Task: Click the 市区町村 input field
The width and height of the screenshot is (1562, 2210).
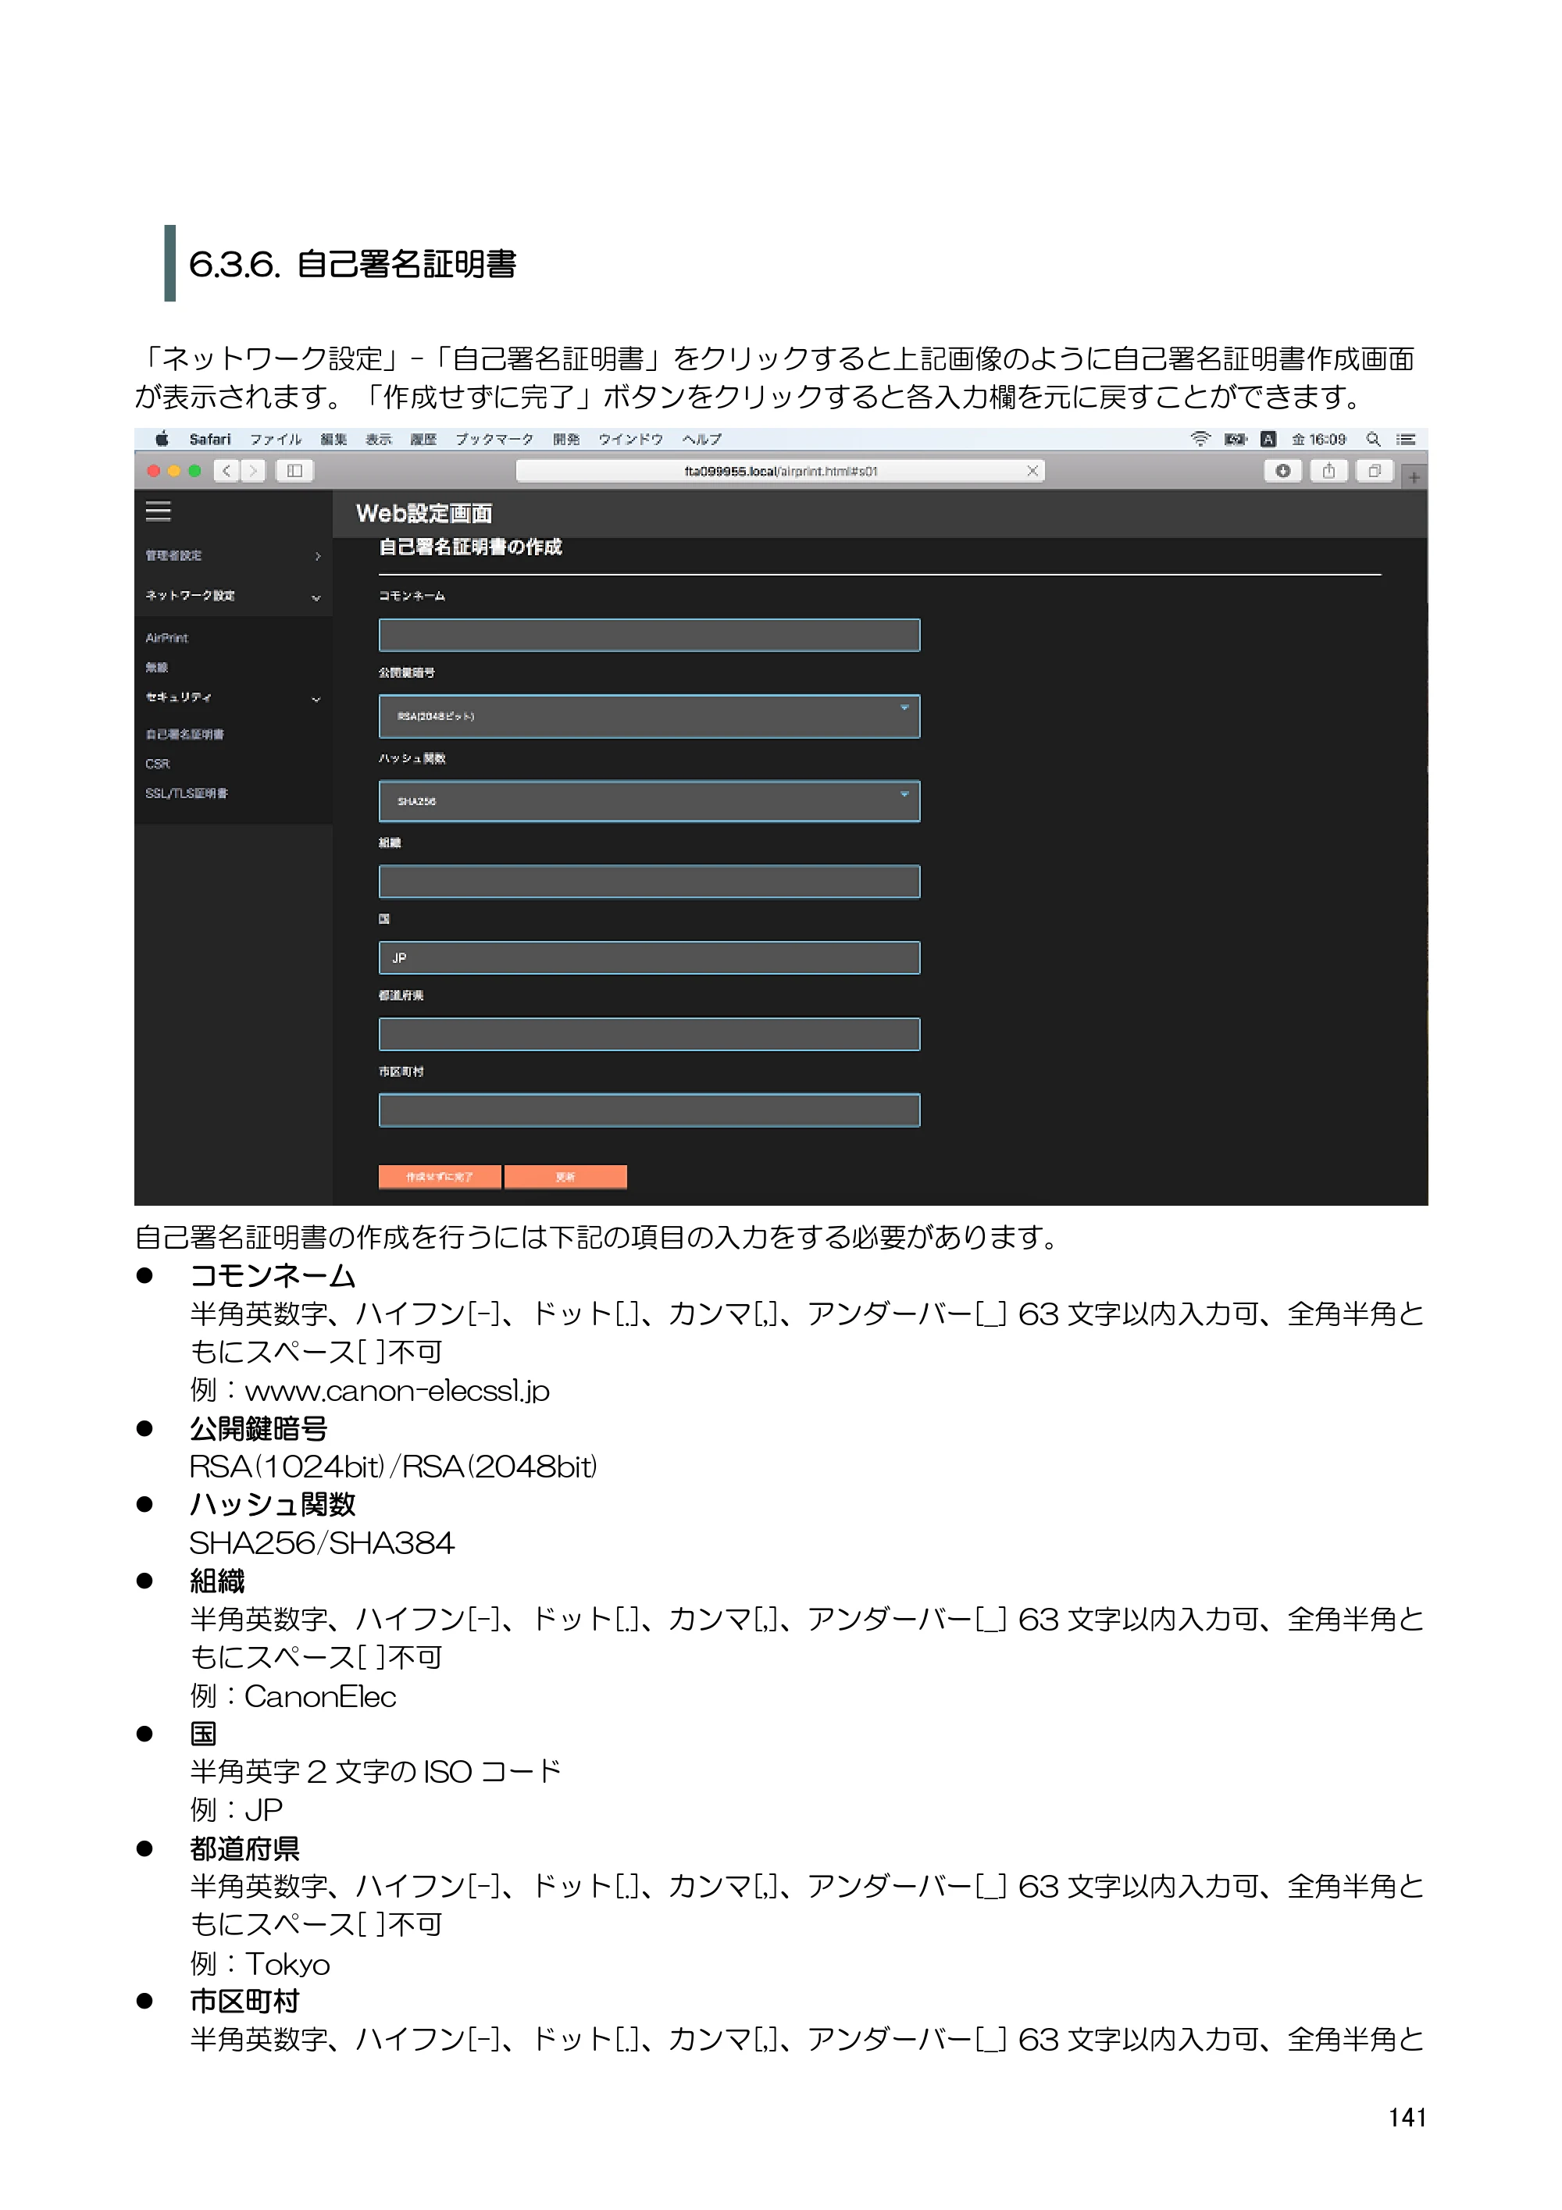Action: (x=649, y=1110)
